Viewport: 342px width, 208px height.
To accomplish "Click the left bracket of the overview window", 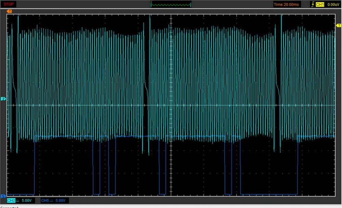I will [151, 5].
